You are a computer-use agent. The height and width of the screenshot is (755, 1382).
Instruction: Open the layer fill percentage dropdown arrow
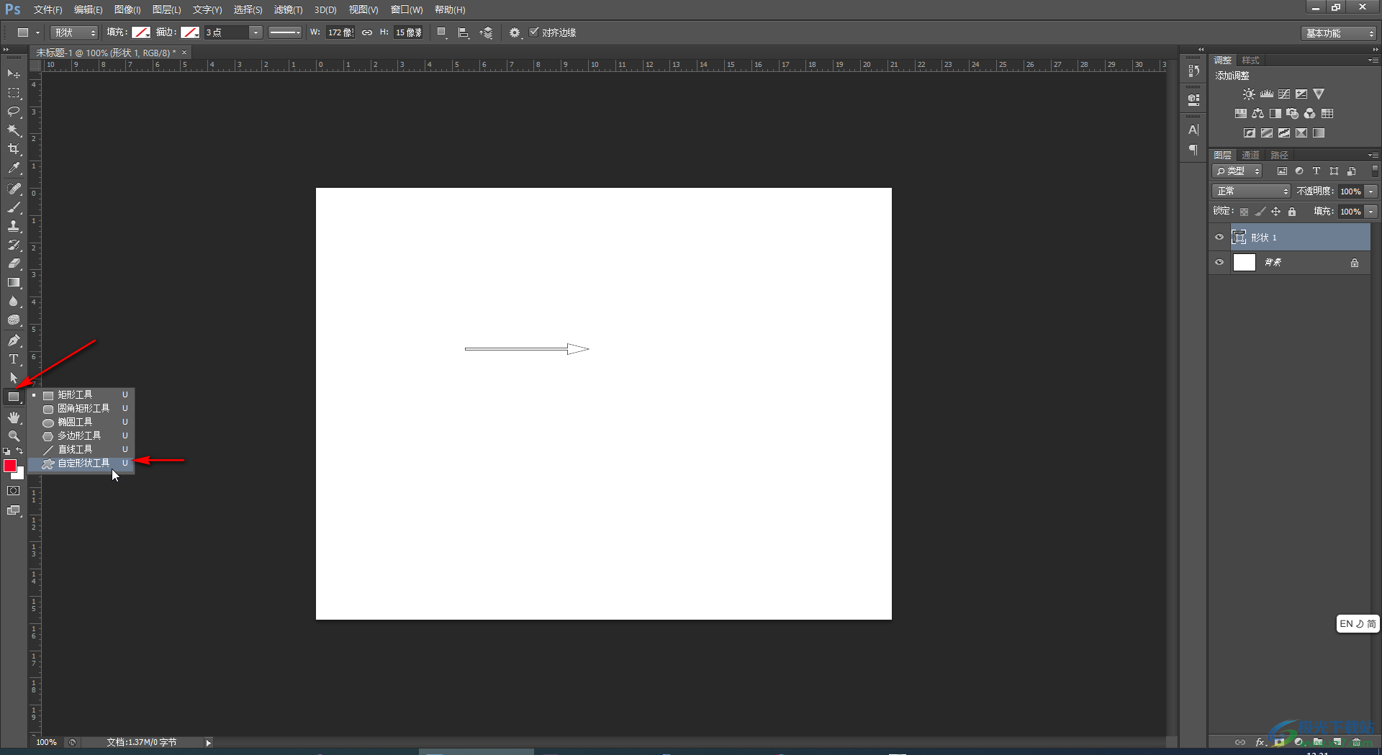click(1371, 212)
